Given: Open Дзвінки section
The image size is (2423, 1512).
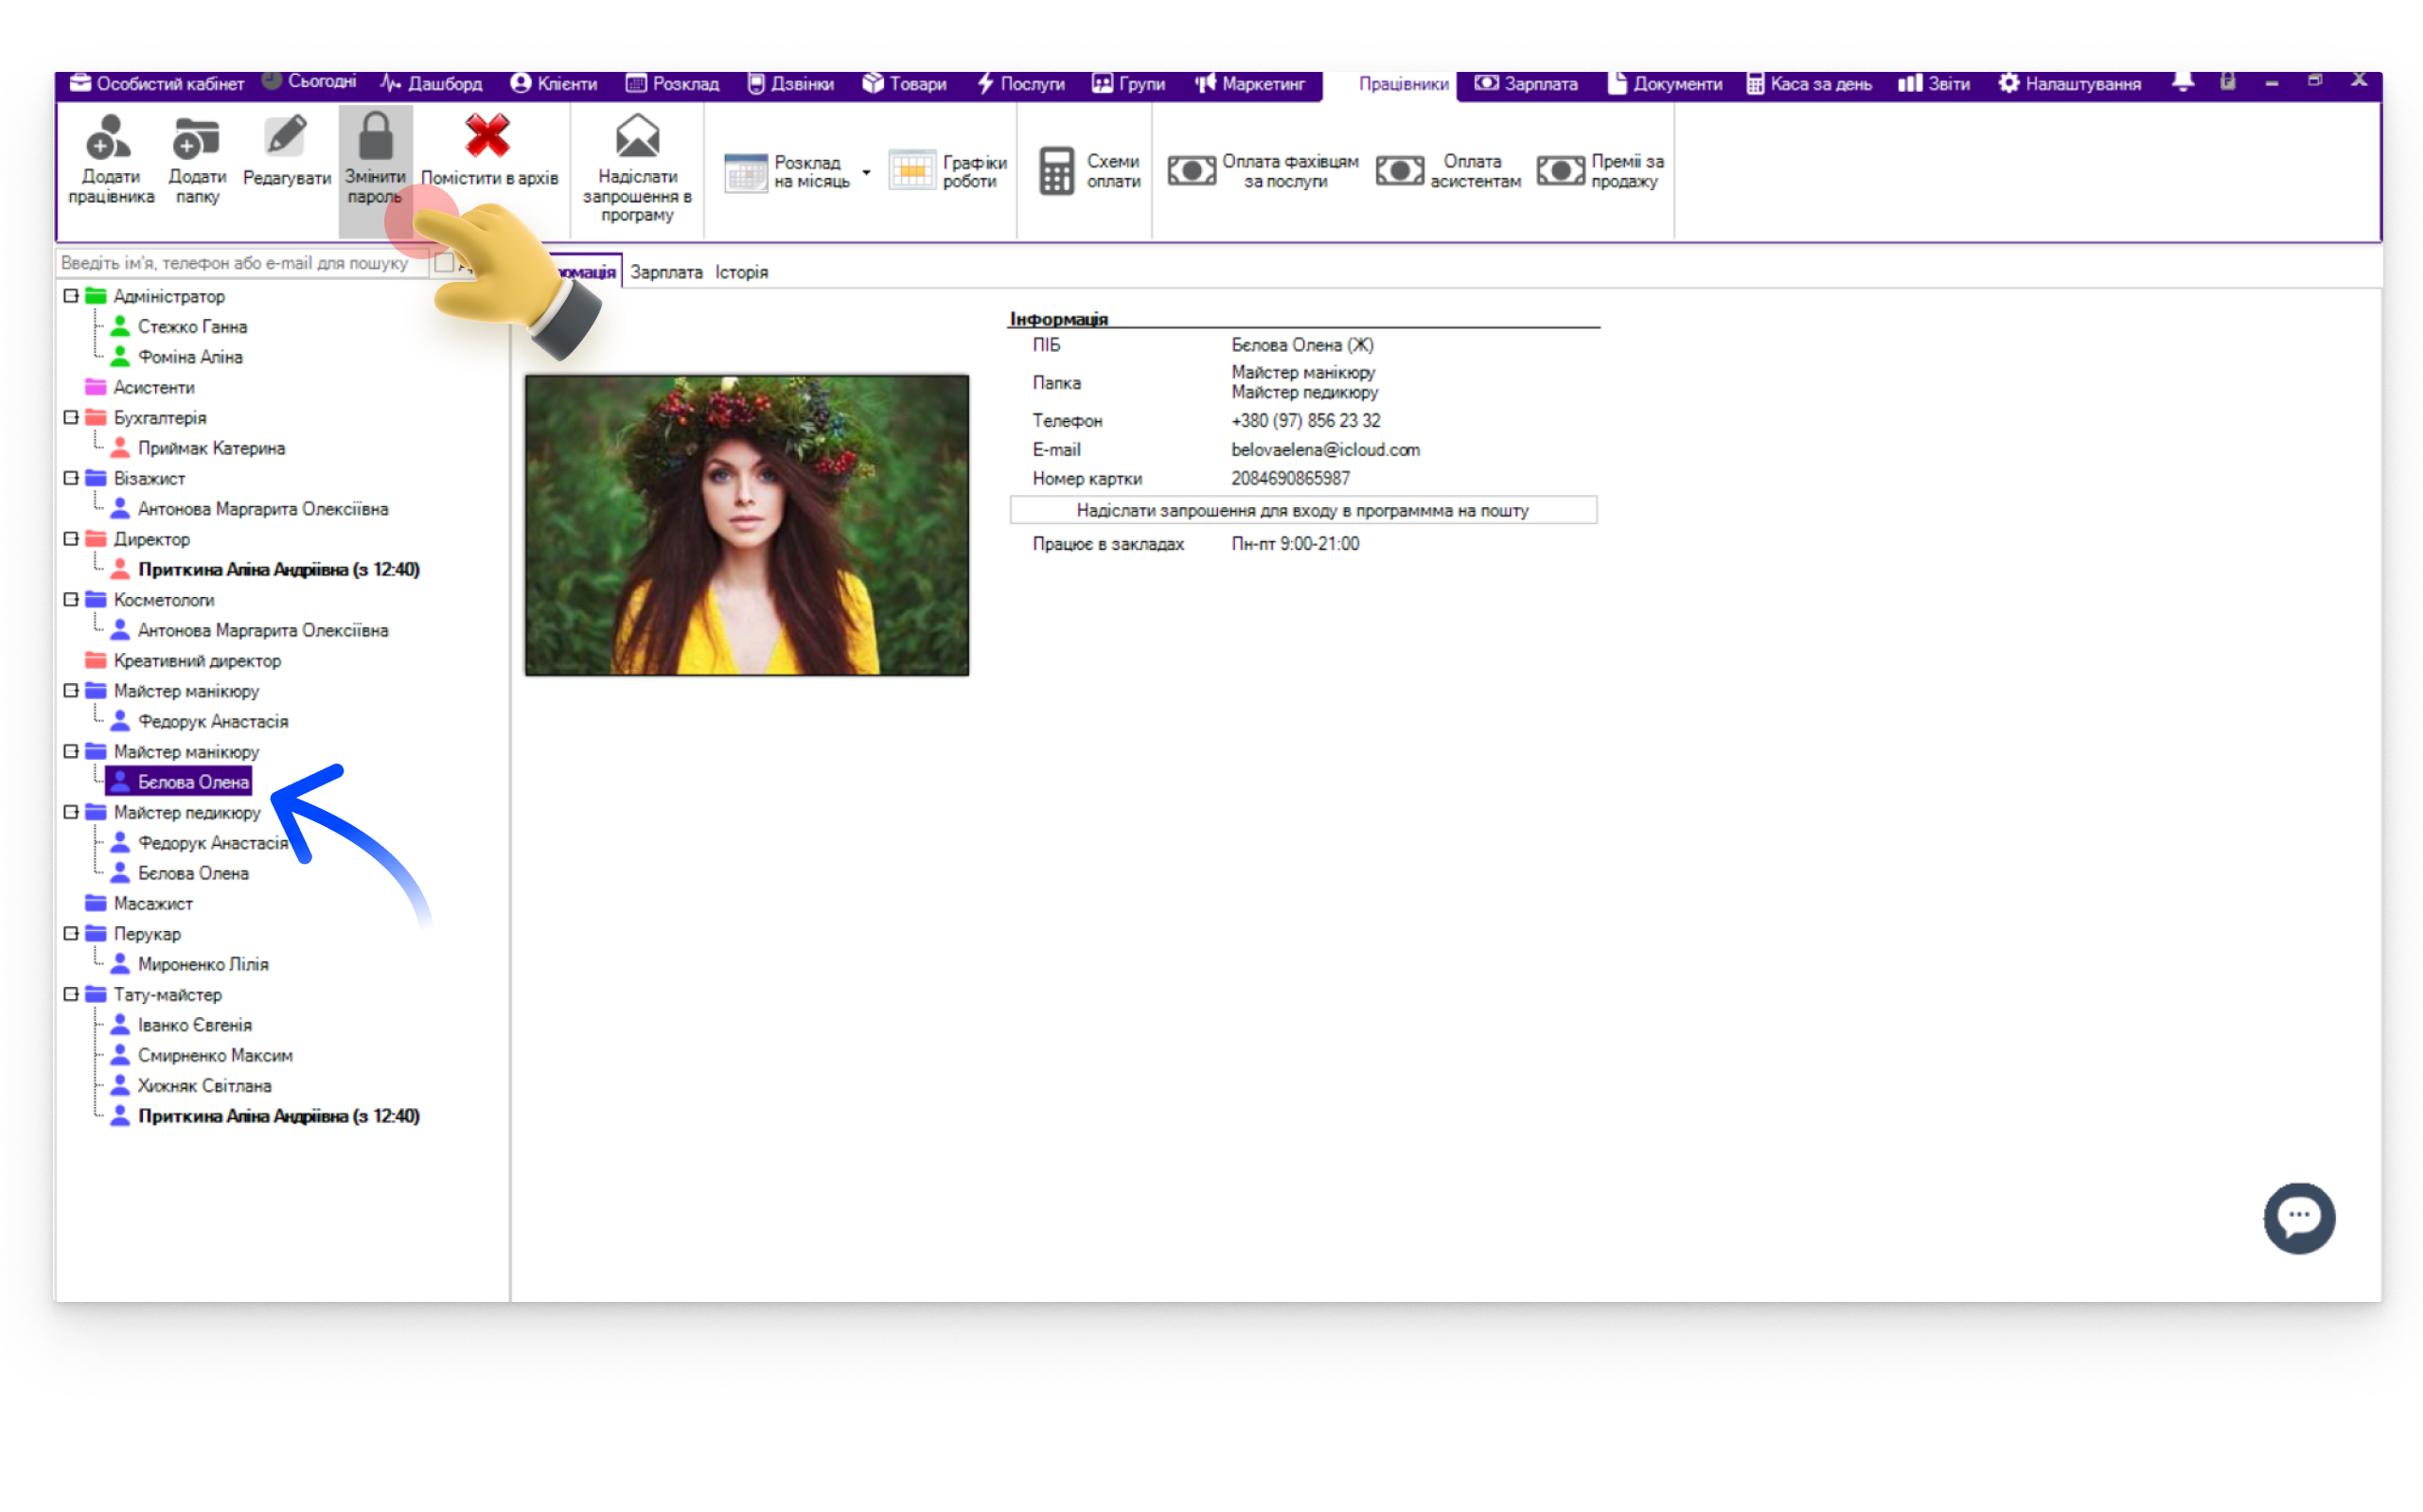Looking at the screenshot, I should coord(791,84).
